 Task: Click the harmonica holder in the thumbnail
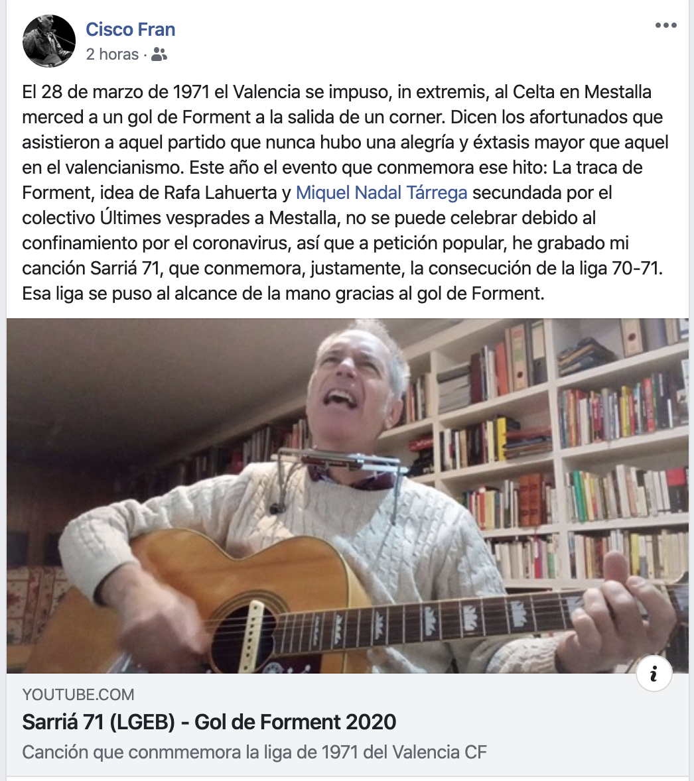pyautogui.click(x=344, y=463)
